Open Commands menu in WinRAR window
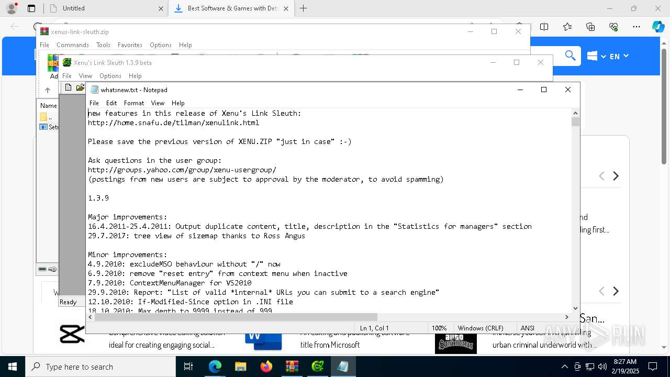670x377 pixels. 73,45
